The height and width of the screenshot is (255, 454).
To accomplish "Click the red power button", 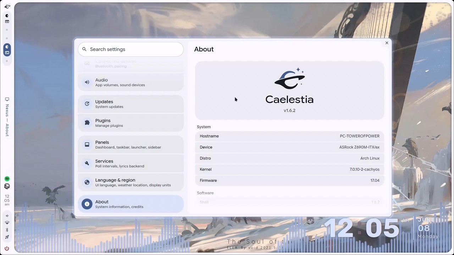I will click(x=7, y=248).
